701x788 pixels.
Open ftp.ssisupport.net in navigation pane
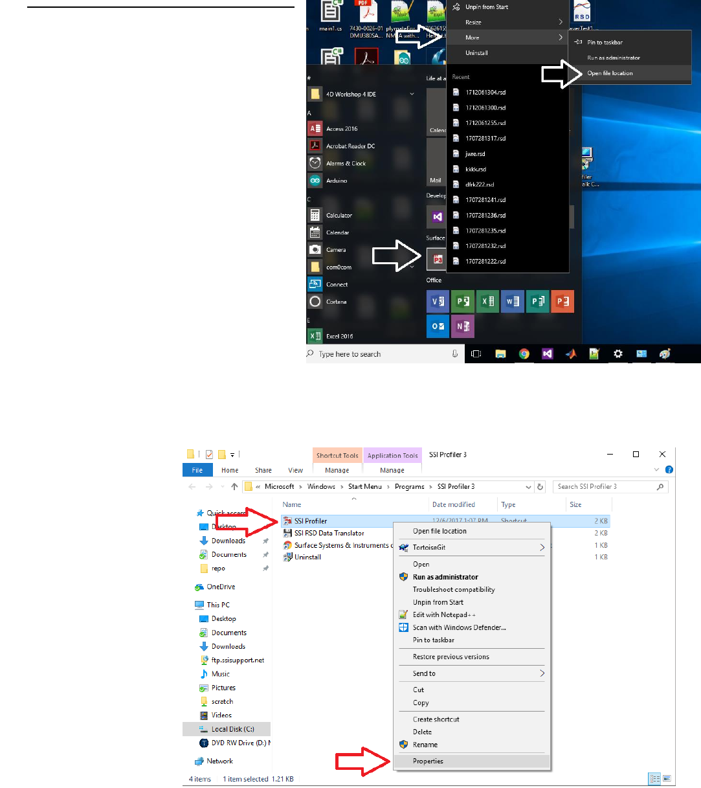[238, 660]
